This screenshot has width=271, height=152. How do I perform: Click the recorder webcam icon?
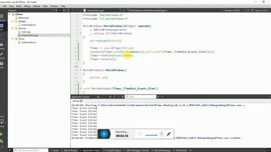coord(161,134)
